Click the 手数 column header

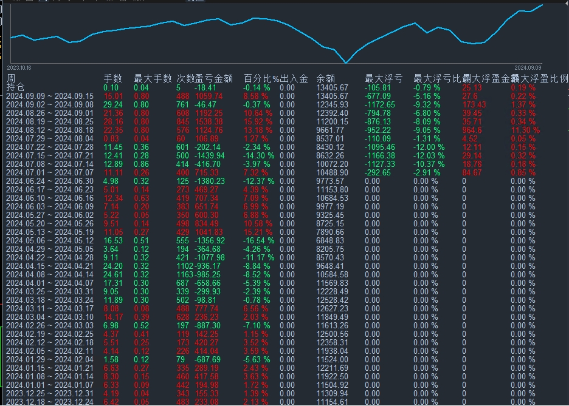pos(113,78)
